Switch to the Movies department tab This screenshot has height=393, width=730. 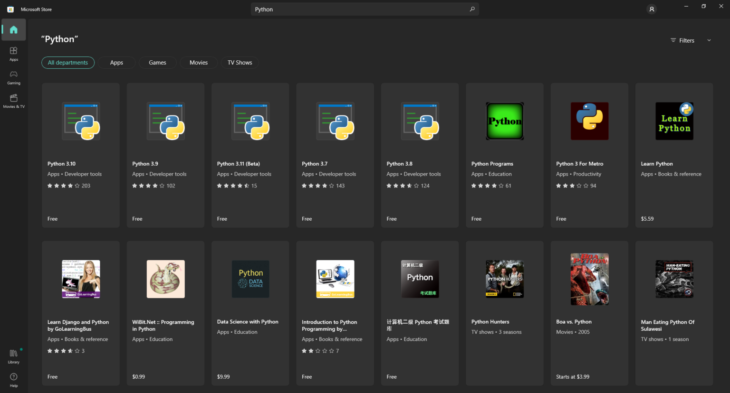click(198, 62)
